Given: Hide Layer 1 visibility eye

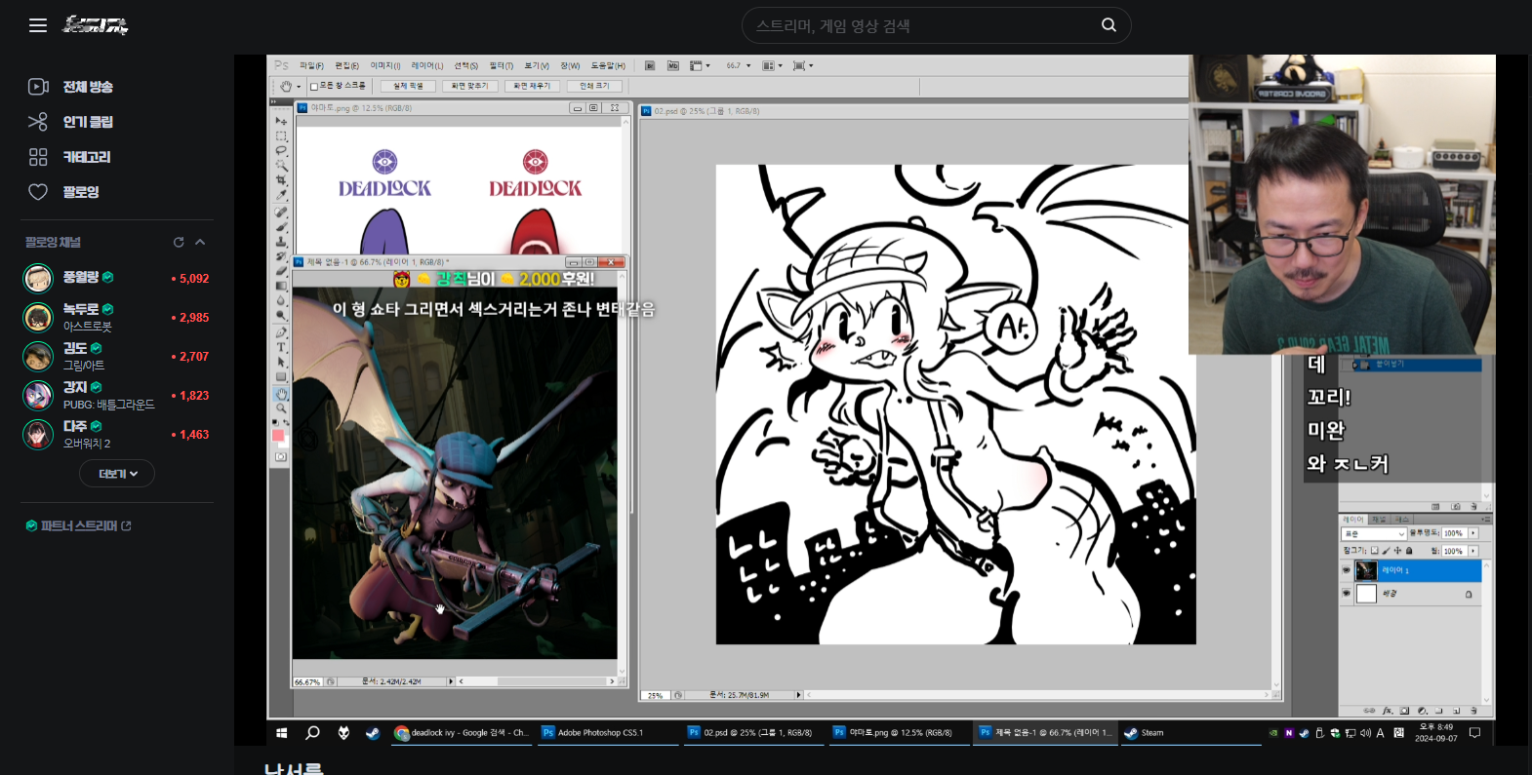Looking at the screenshot, I should point(1347,570).
